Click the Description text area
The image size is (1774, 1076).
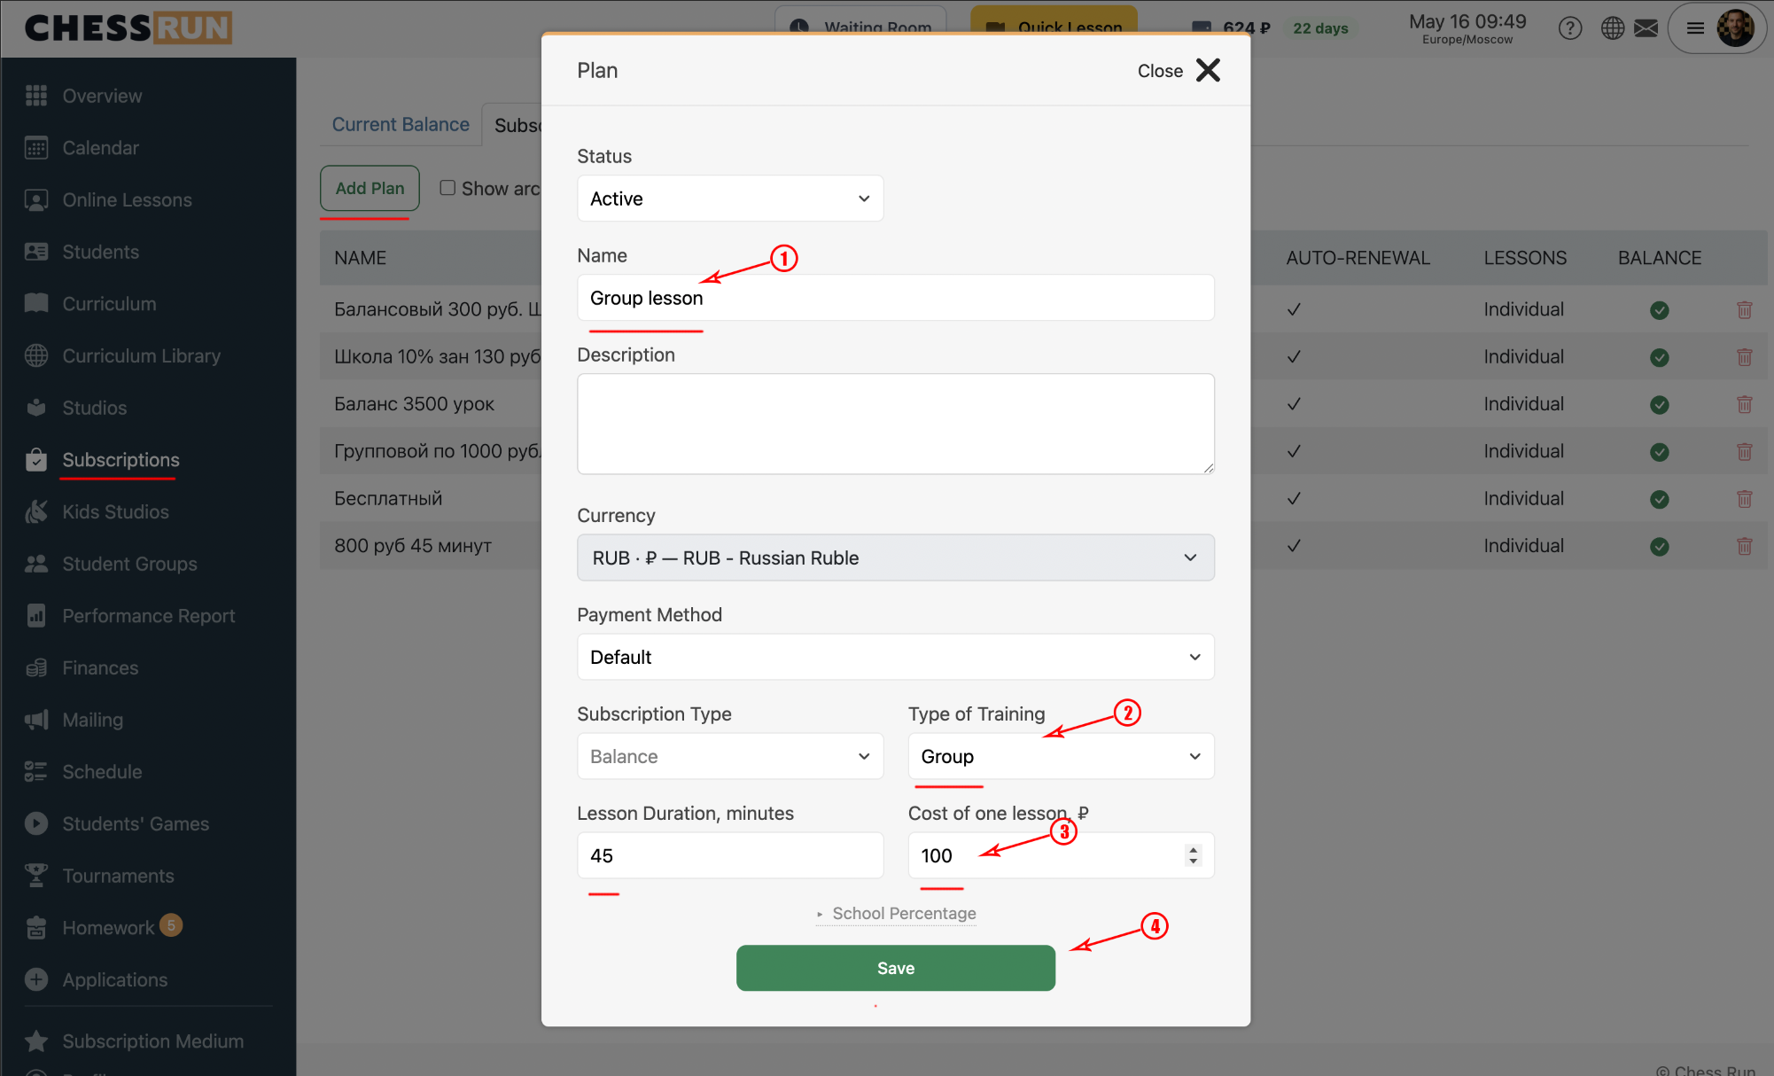pos(895,424)
